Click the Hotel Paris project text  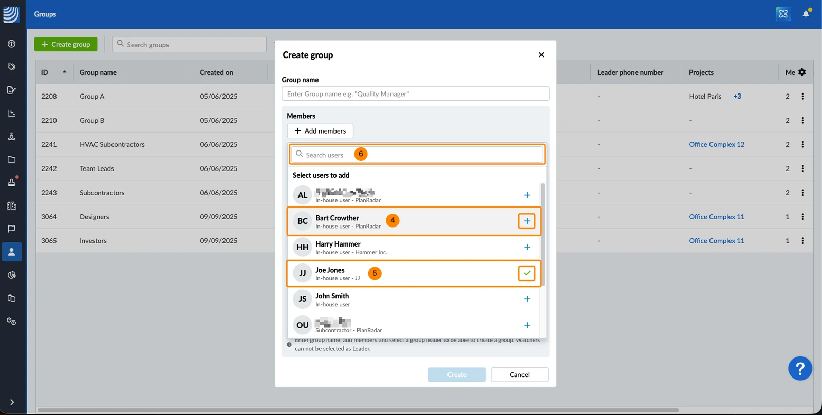[x=705, y=96]
